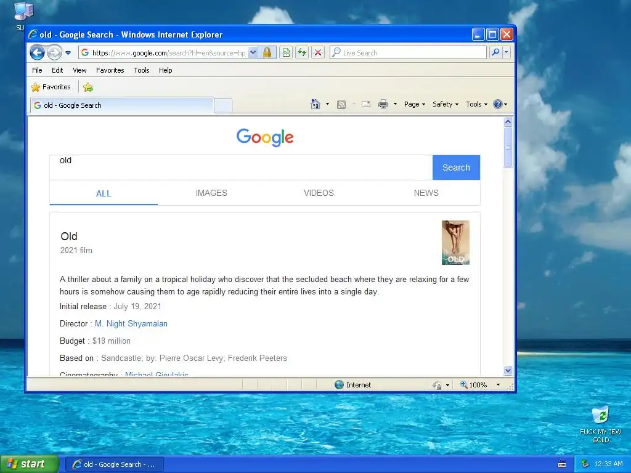631x473 pixels.
Task: Open the Favorites star button
Action: pyautogui.click(x=51, y=87)
